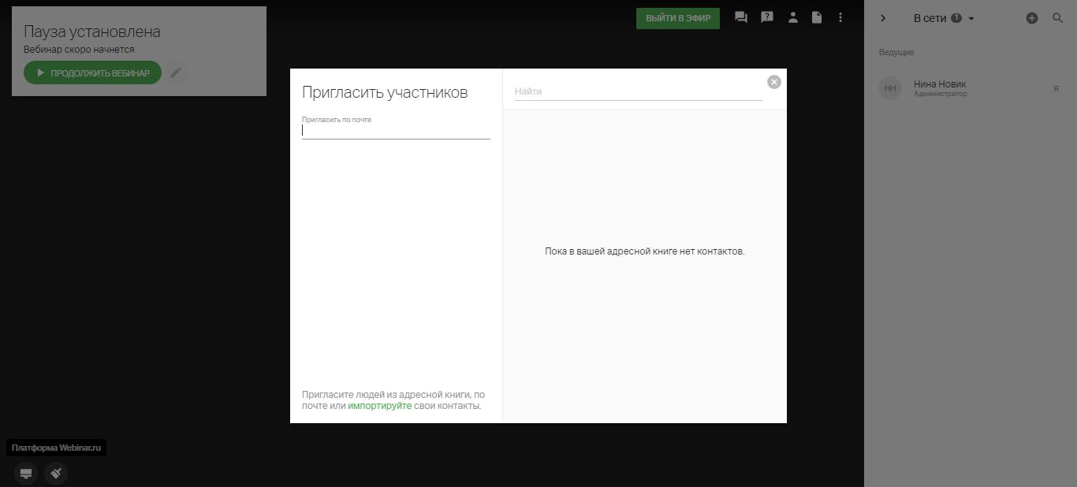Focus the 'Пригласить по почте' email field
This screenshot has height=487, width=1077.
click(396, 131)
